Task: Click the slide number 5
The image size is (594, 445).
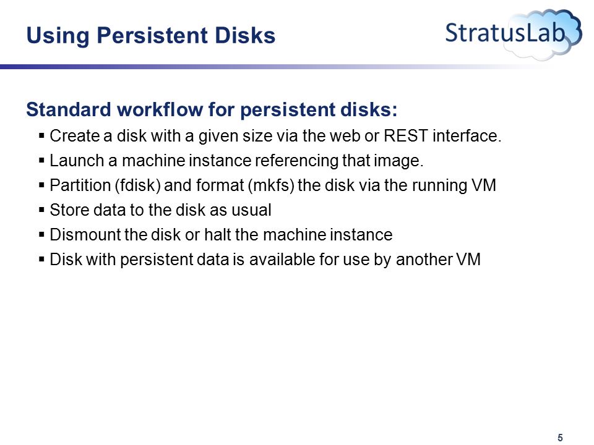Action: pos(561,438)
